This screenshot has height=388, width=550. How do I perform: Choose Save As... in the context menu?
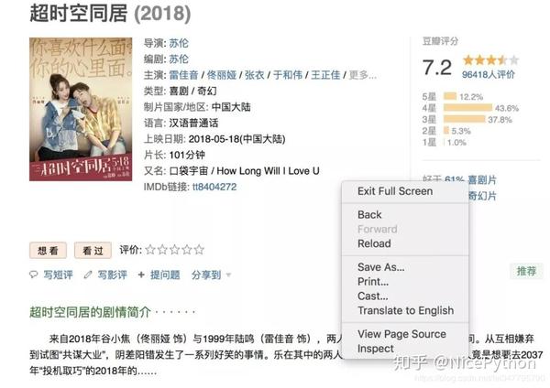(381, 267)
